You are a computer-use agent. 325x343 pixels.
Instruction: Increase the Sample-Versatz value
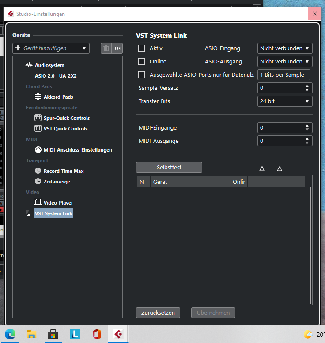point(307,86)
